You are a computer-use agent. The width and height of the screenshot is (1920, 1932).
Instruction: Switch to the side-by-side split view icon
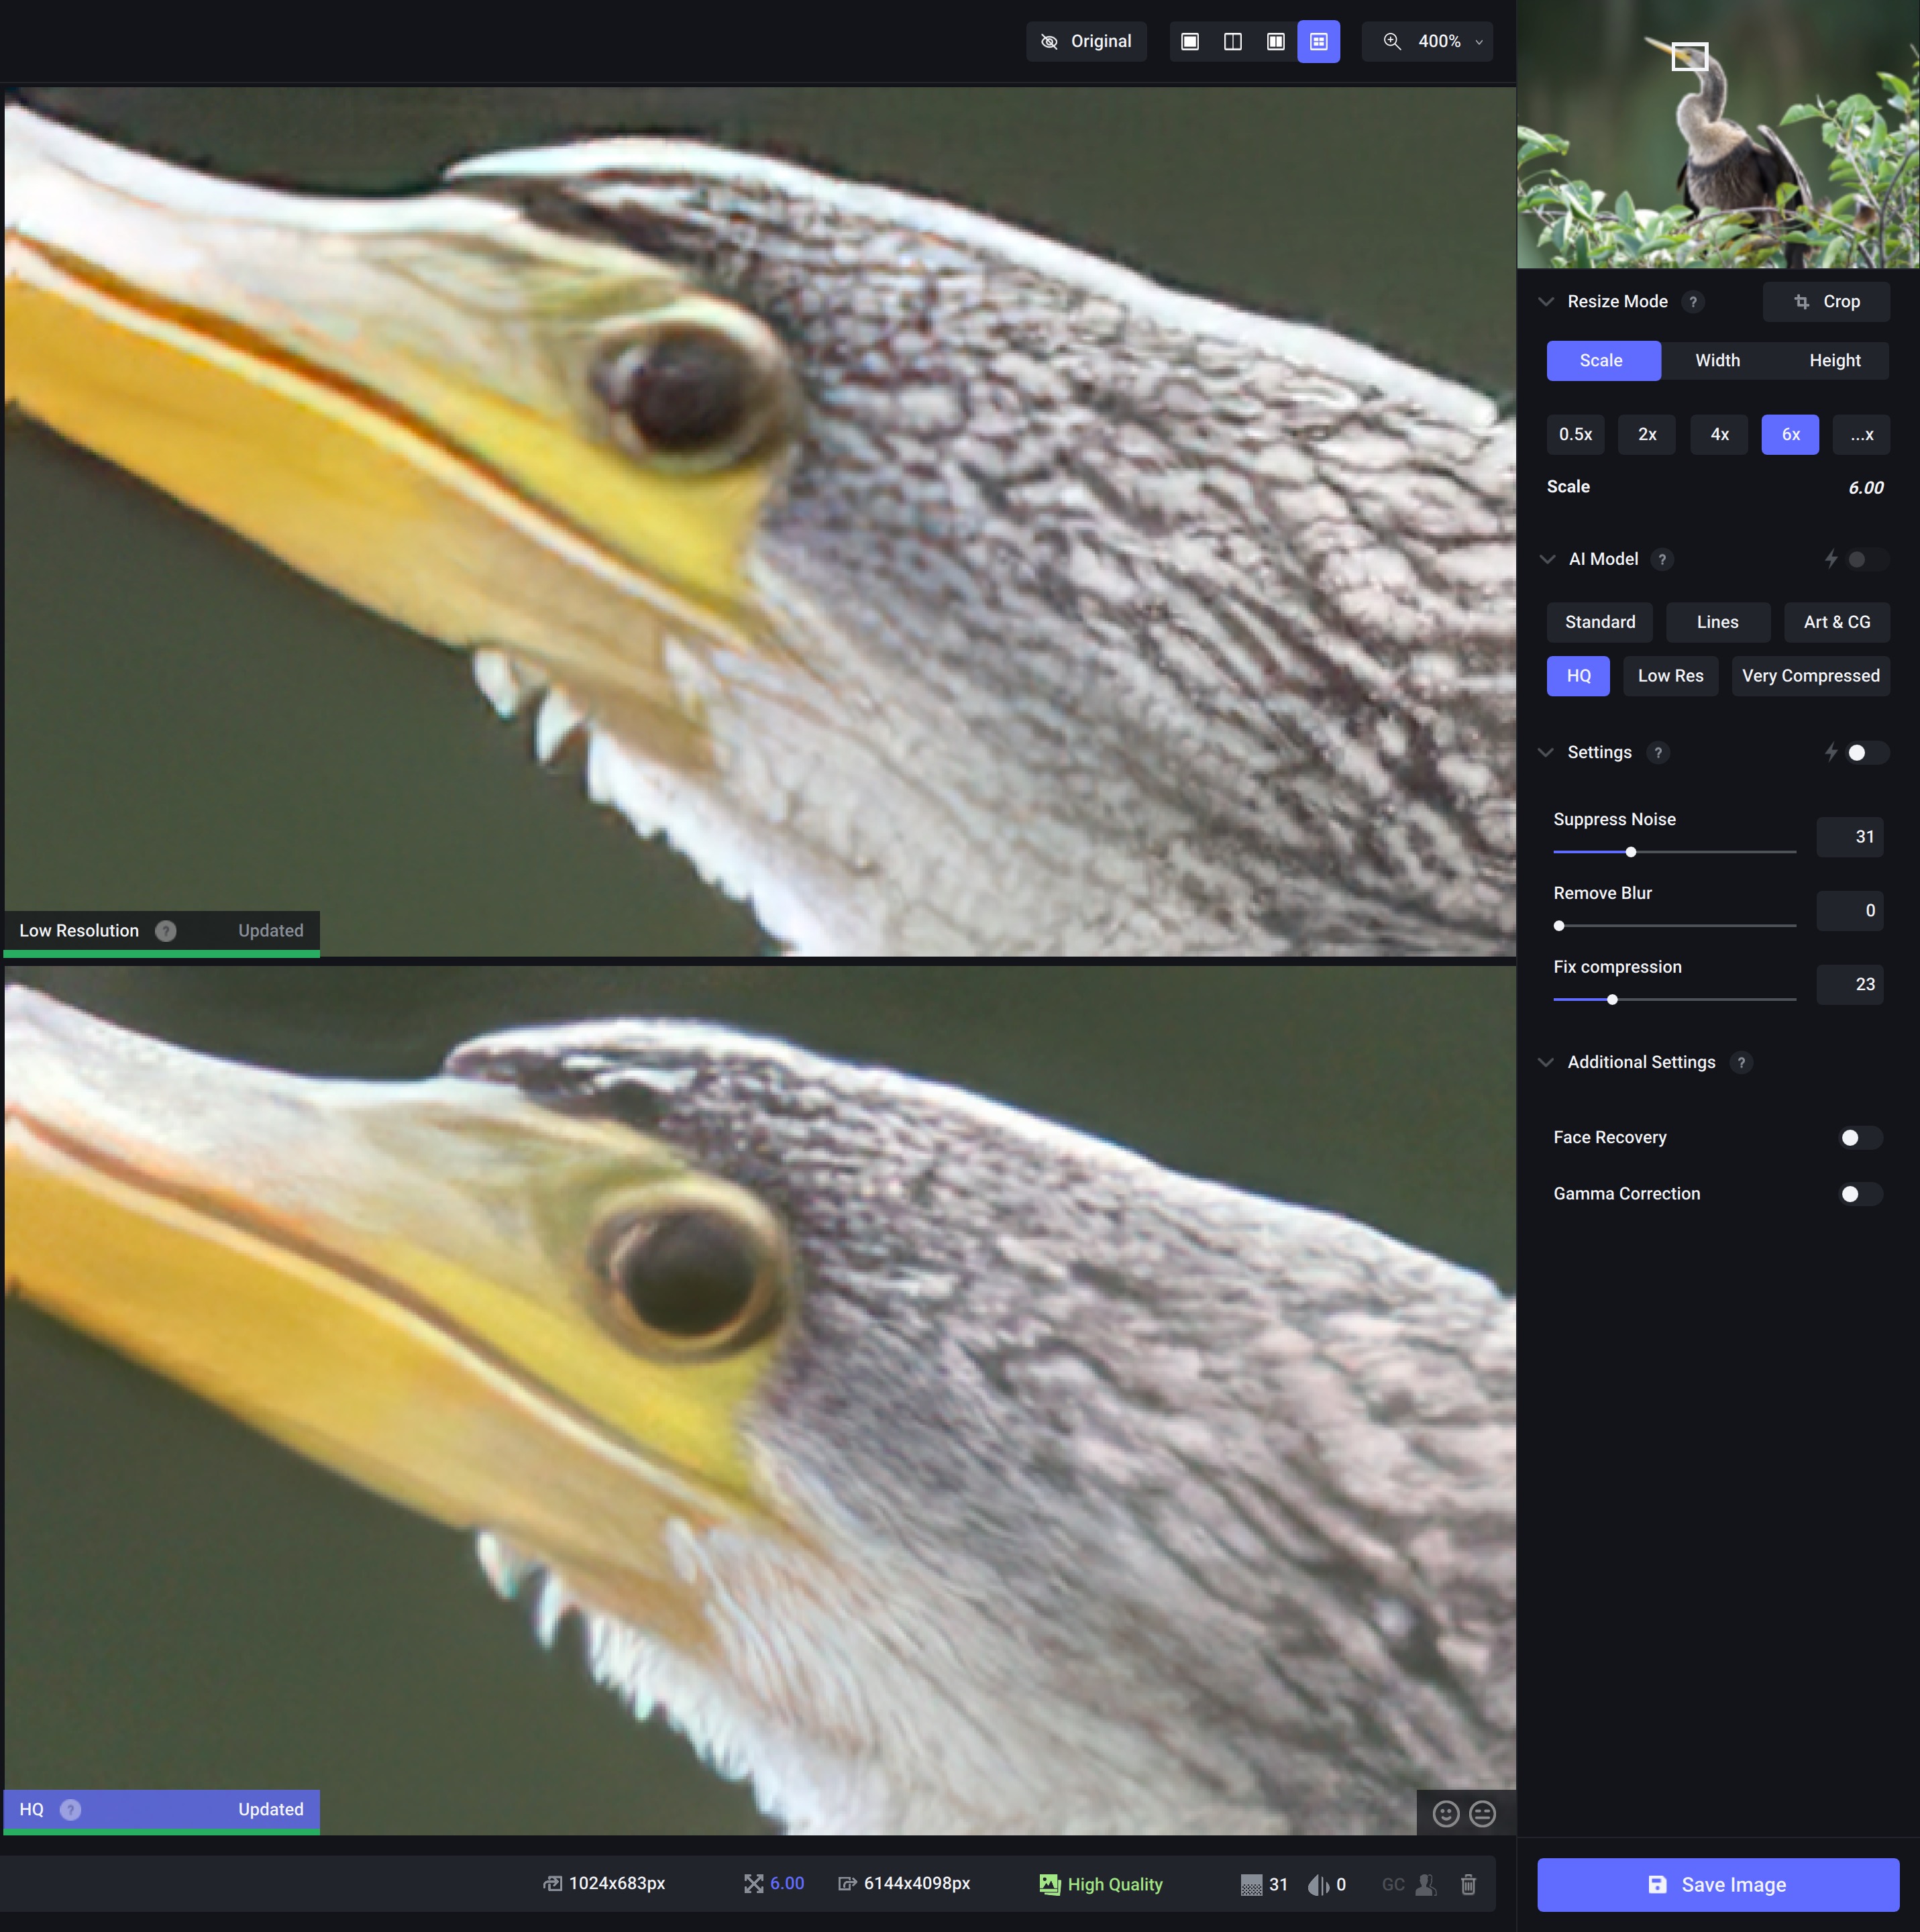pyautogui.click(x=1232, y=41)
